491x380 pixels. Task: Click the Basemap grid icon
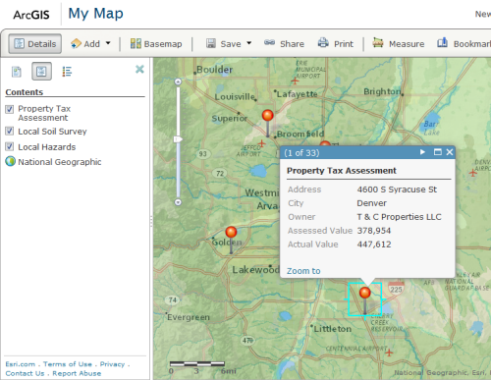[x=136, y=43]
